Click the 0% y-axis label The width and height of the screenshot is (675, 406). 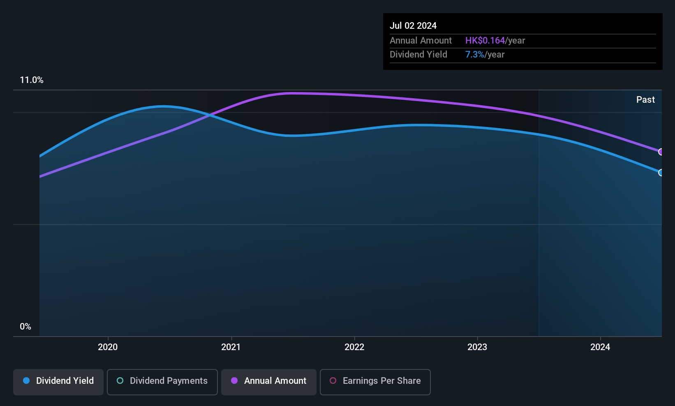click(x=25, y=327)
